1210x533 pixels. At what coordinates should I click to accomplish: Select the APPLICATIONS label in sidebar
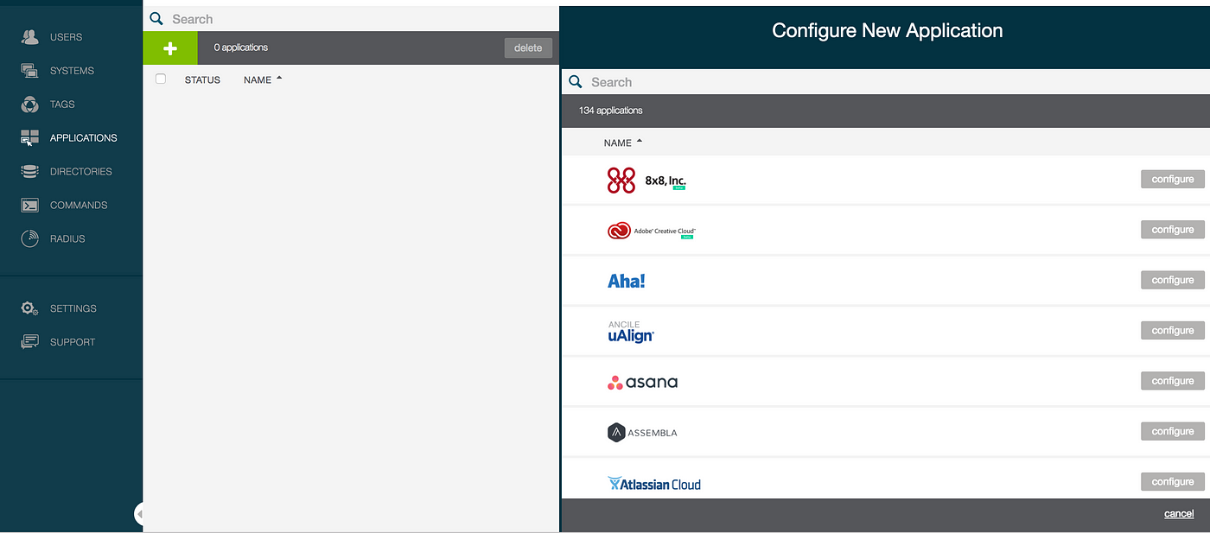83,138
